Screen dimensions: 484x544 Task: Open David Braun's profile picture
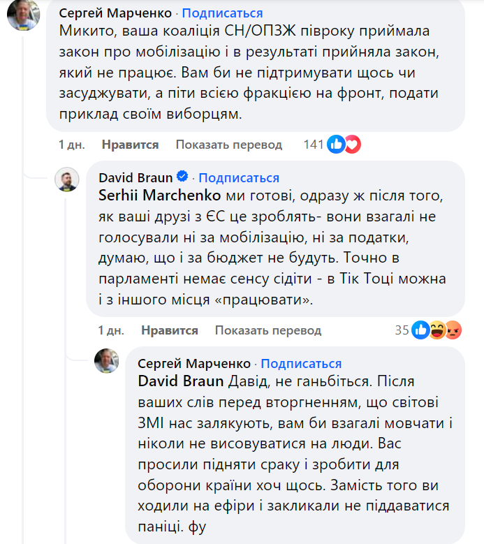[x=67, y=181]
